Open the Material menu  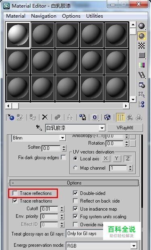click(x=16, y=16)
